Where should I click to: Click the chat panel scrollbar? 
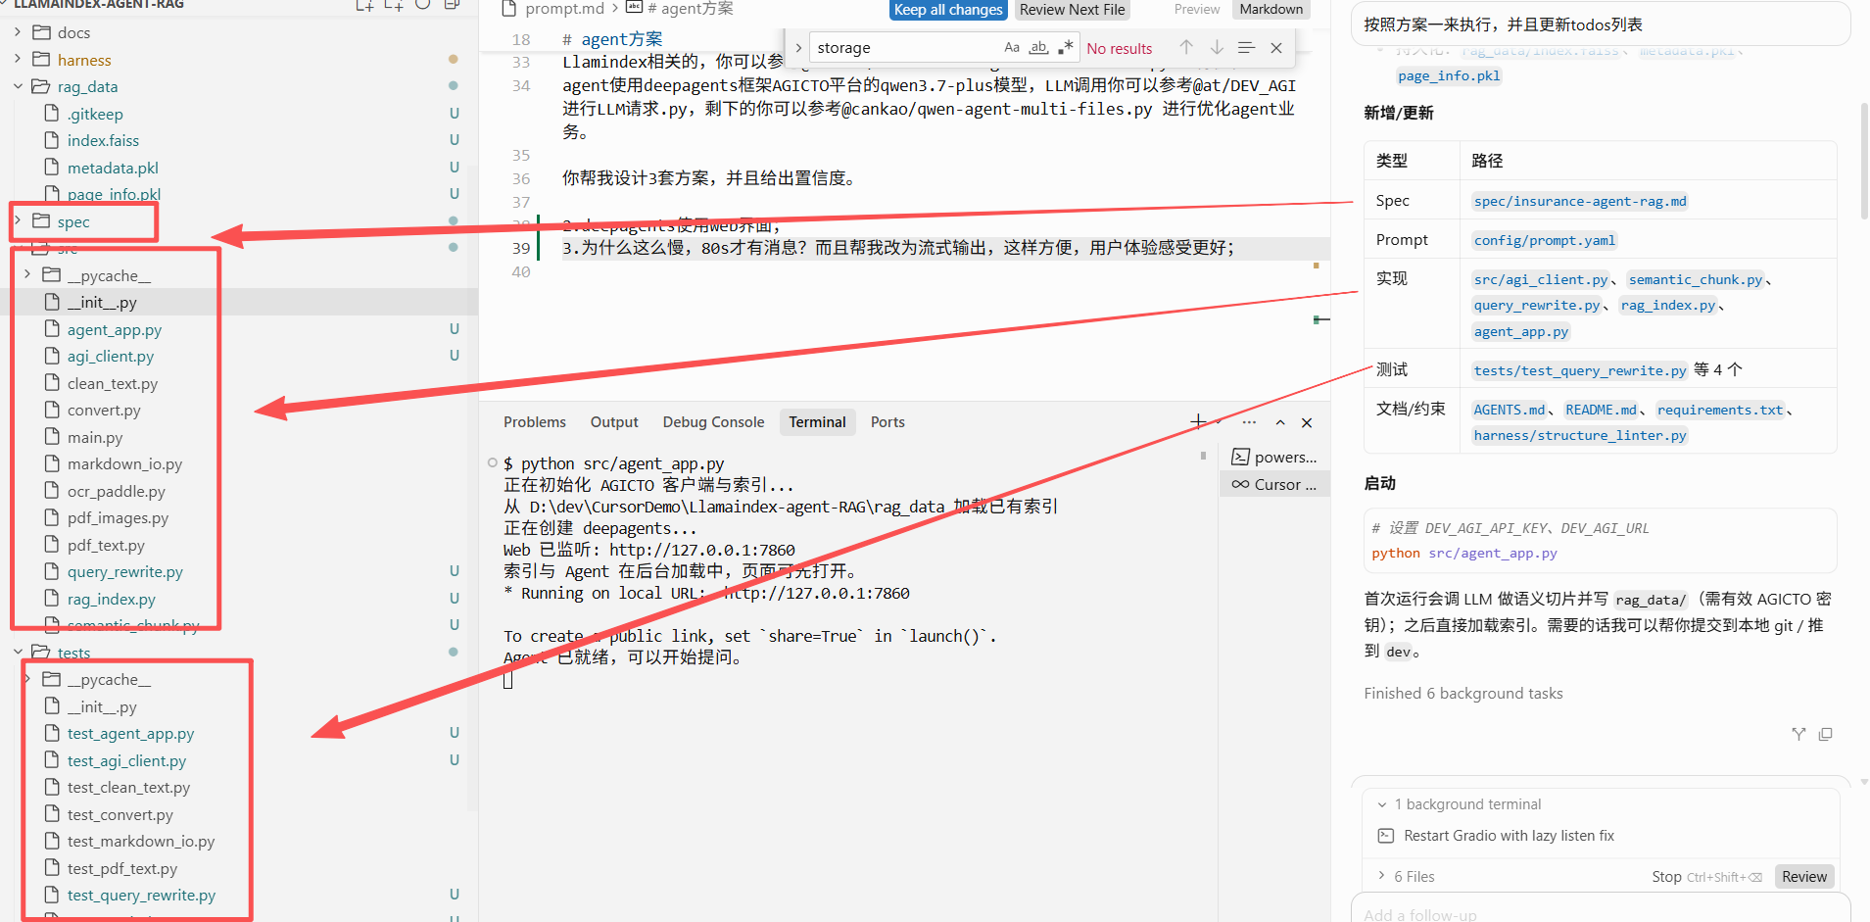point(1863,162)
